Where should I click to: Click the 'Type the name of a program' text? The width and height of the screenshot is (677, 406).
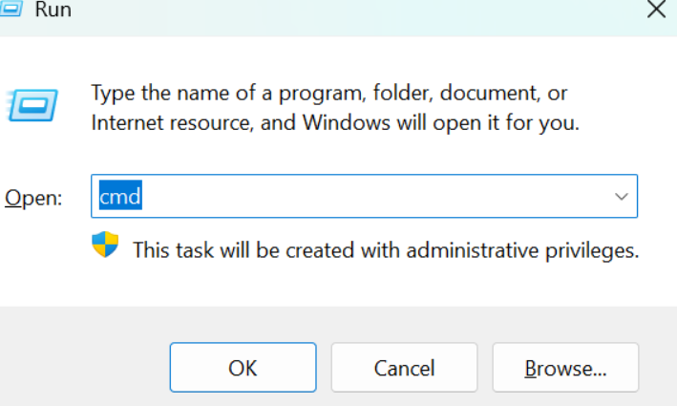tap(228, 94)
